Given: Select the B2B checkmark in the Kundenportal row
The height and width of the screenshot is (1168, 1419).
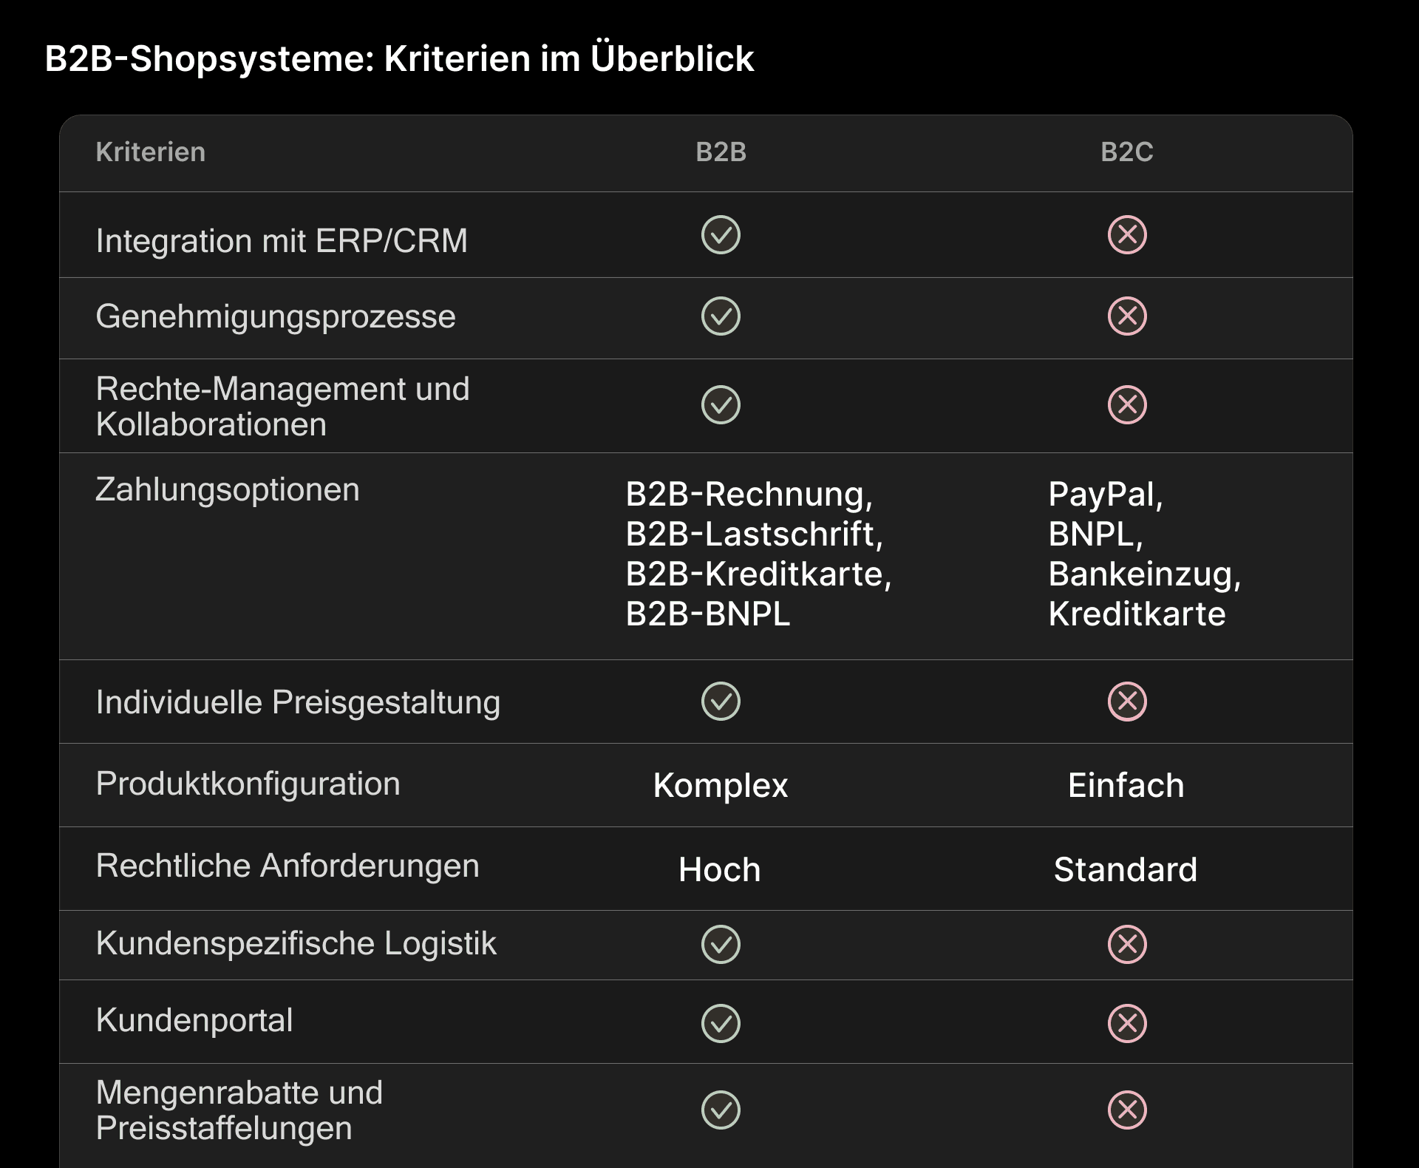Looking at the screenshot, I should 721,1023.
